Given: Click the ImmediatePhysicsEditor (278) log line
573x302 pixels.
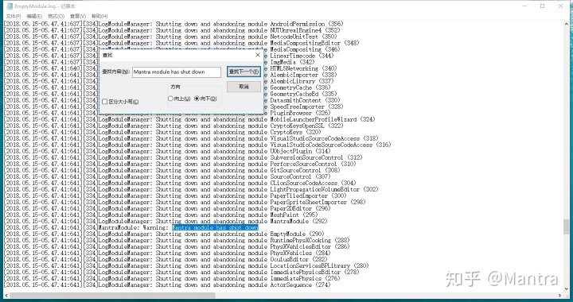Looking at the screenshot, I should click(x=181, y=272).
